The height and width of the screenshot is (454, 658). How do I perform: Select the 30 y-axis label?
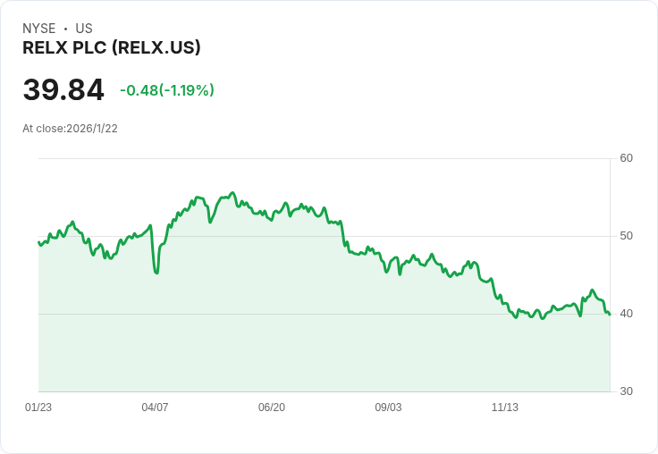click(627, 391)
